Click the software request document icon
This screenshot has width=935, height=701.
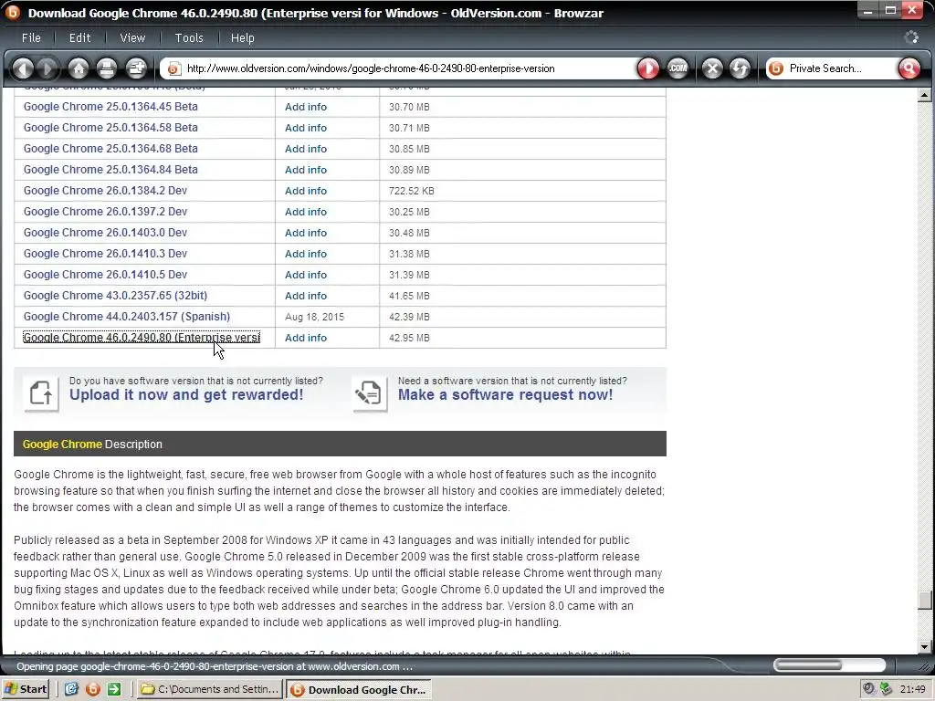[369, 393]
